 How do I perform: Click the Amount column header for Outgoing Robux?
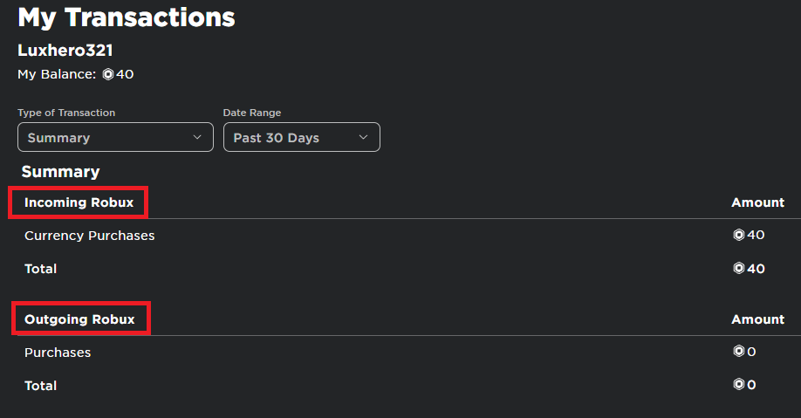(x=757, y=319)
